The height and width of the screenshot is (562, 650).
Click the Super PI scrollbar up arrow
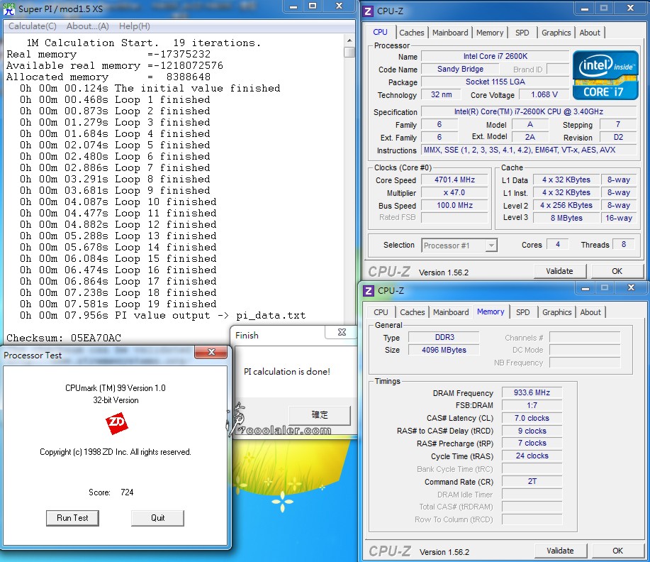pos(349,40)
